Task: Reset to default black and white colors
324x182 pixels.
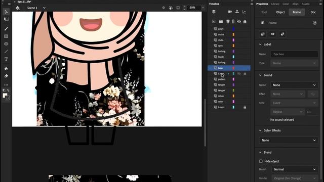Action: pos(4,90)
